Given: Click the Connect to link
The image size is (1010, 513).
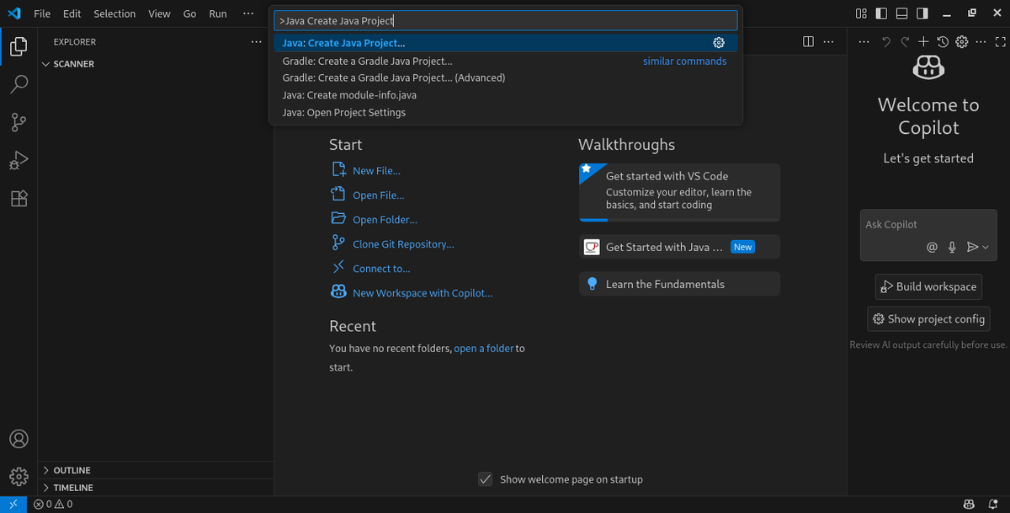Looking at the screenshot, I should point(381,268).
